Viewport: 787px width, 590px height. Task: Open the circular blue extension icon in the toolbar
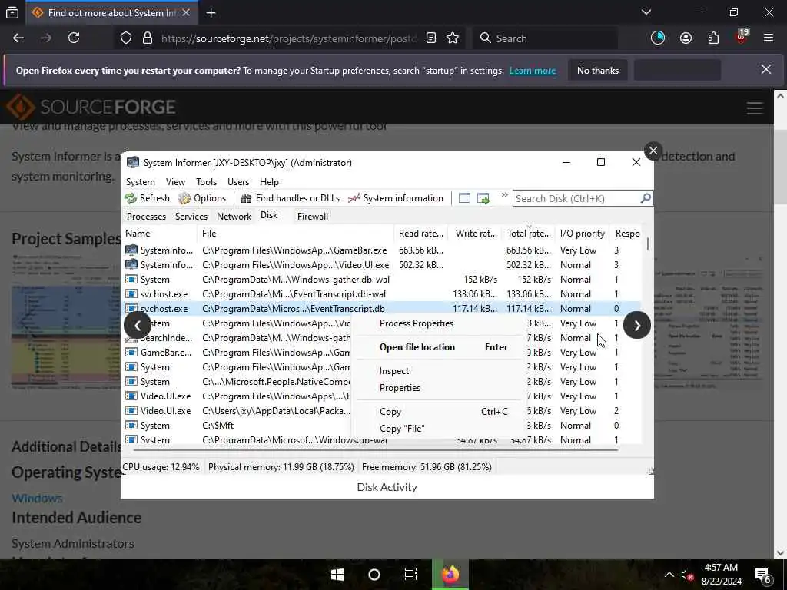point(658,38)
